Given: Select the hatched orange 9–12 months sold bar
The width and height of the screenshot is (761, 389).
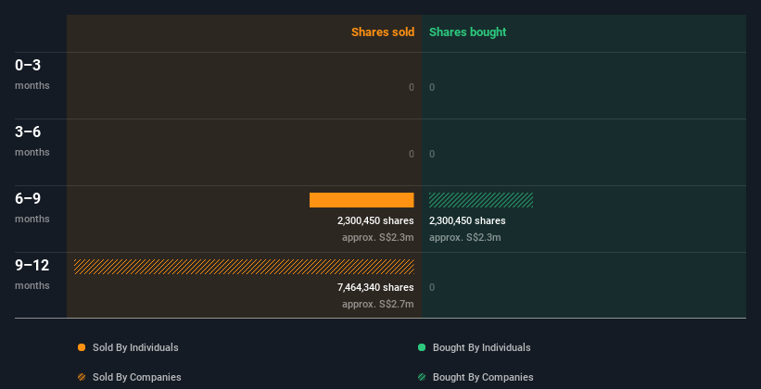Looking at the screenshot, I should [244, 267].
